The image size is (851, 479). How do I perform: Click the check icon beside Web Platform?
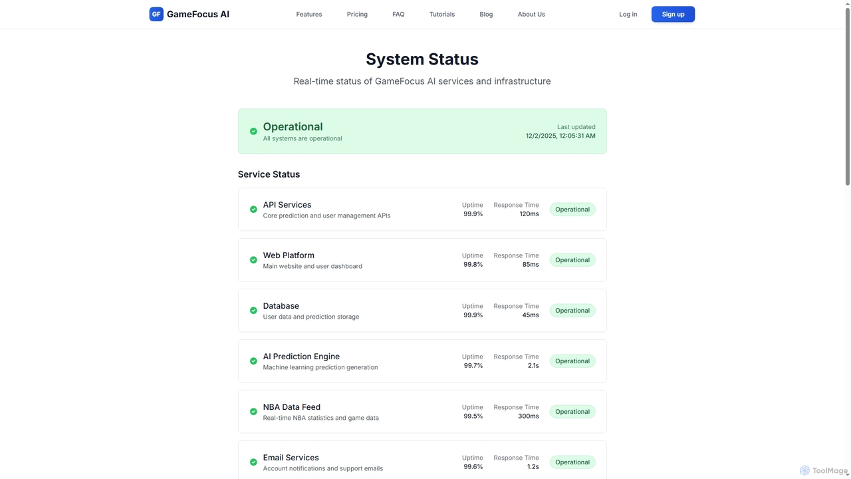click(x=253, y=260)
